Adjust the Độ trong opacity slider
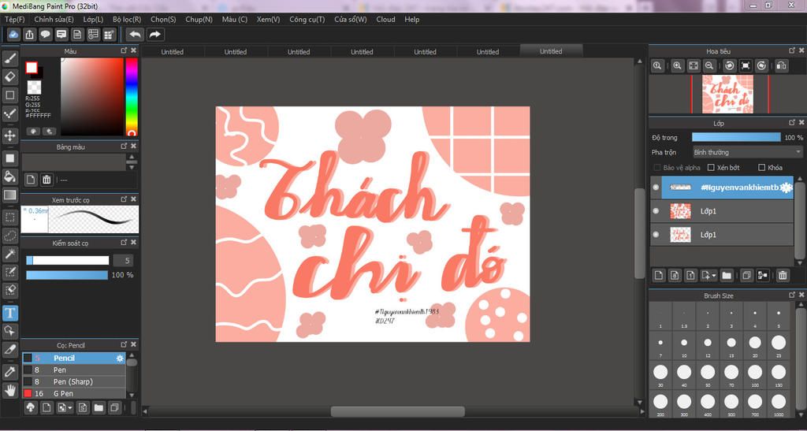Screen dimensions: 807x431 click(736, 137)
